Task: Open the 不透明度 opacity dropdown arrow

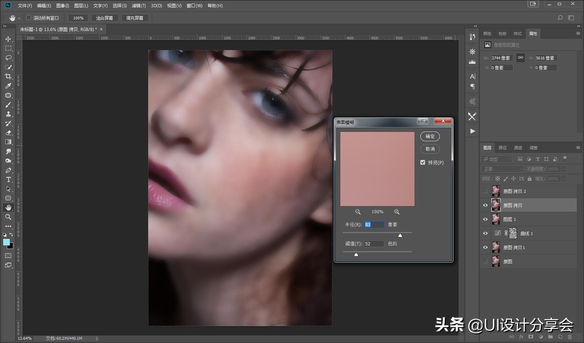Action: pyautogui.click(x=563, y=169)
